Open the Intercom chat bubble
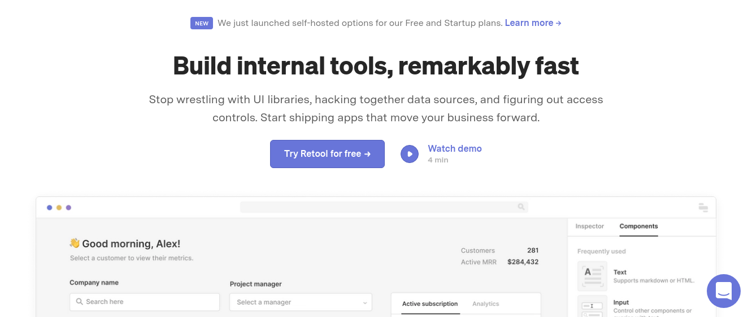This screenshot has height=317, width=752. tap(723, 291)
